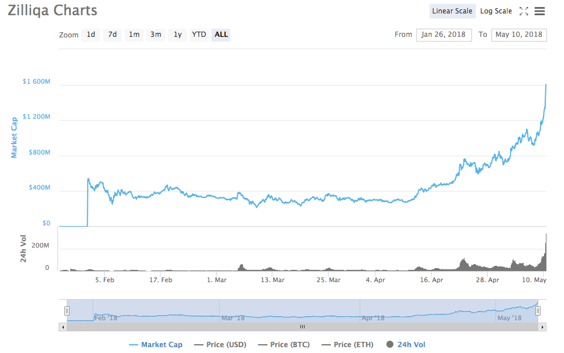This screenshot has width=564, height=353.
Task: Toggle Price (ETH) series in legend
Action: 347,344
